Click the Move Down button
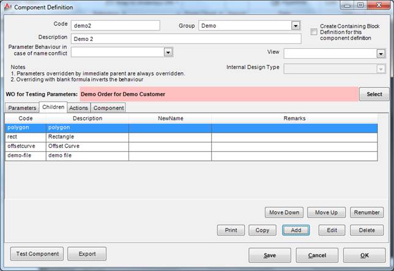394x271 pixels. click(x=284, y=212)
